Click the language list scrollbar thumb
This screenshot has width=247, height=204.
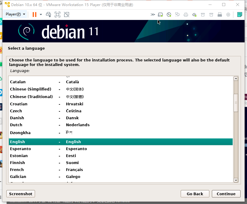click(x=236, y=103)
